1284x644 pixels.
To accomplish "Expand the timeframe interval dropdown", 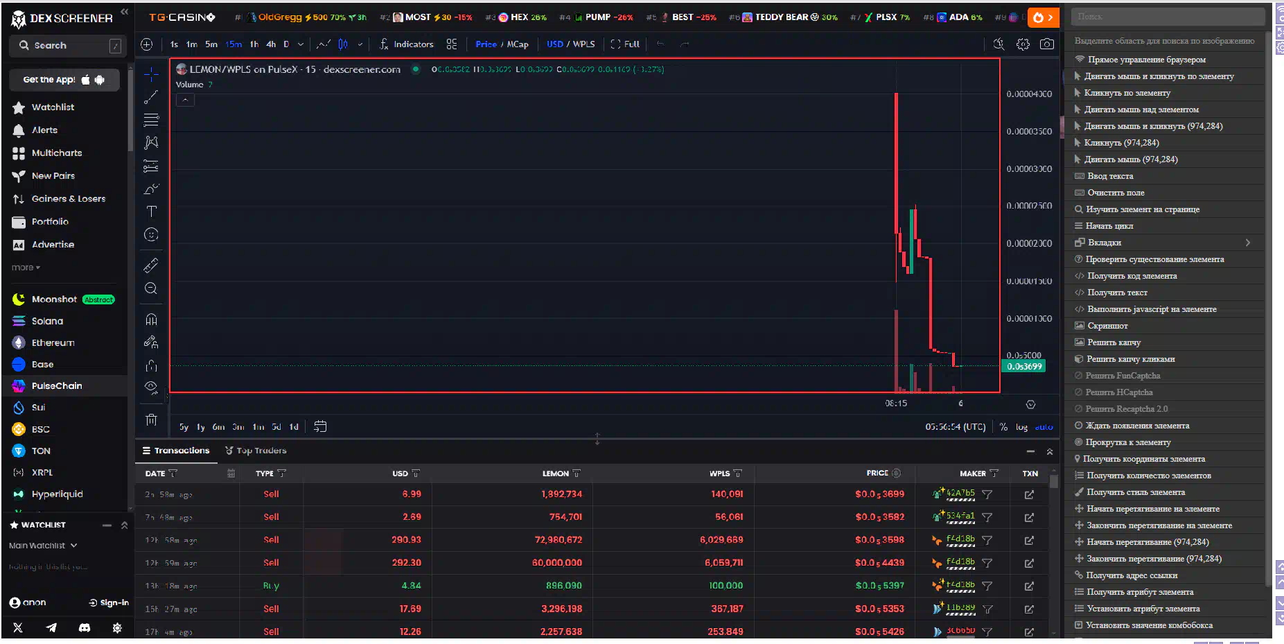I will click(301, 44).
